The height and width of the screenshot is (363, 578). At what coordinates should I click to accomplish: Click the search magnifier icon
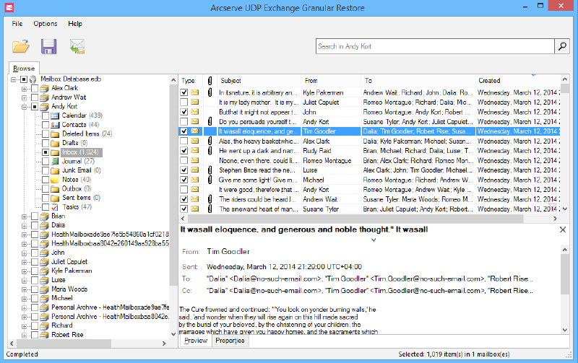click(x=562, y=46)
